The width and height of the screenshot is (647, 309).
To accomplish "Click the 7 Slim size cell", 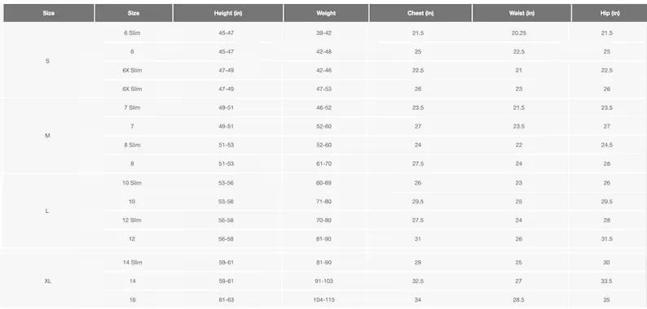I will pyautogui.click(x=132, y=107).
